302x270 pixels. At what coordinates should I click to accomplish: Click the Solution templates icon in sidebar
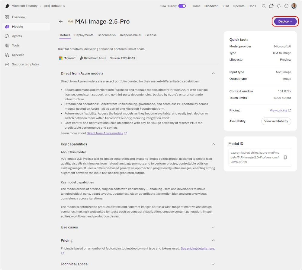pos(7,64)
